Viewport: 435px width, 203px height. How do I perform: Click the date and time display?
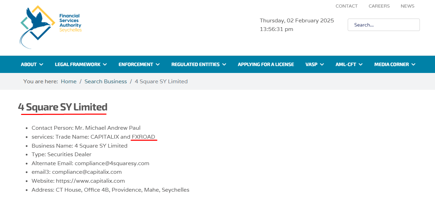click(x=297, y=25)
